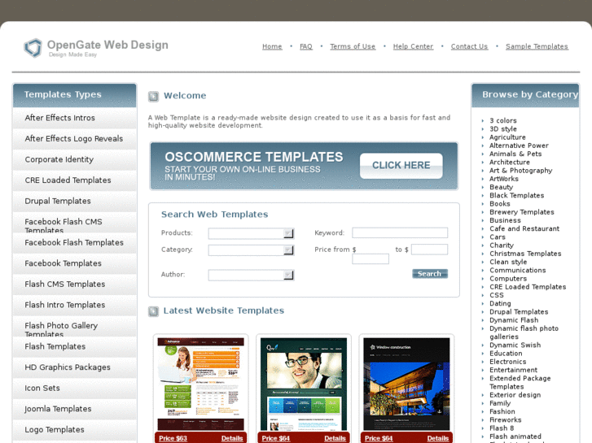This screenshot has height=443, width=592.
Task: Click the OpenGate Web Design logo icon
Action: click(x=33, y=48)
